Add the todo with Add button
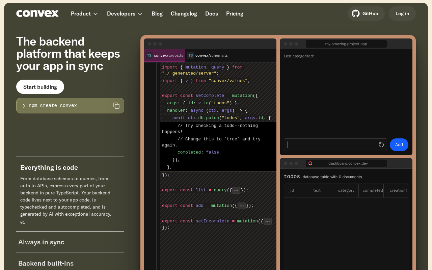Viewport: 432px width, 270px height. point(399,145)
